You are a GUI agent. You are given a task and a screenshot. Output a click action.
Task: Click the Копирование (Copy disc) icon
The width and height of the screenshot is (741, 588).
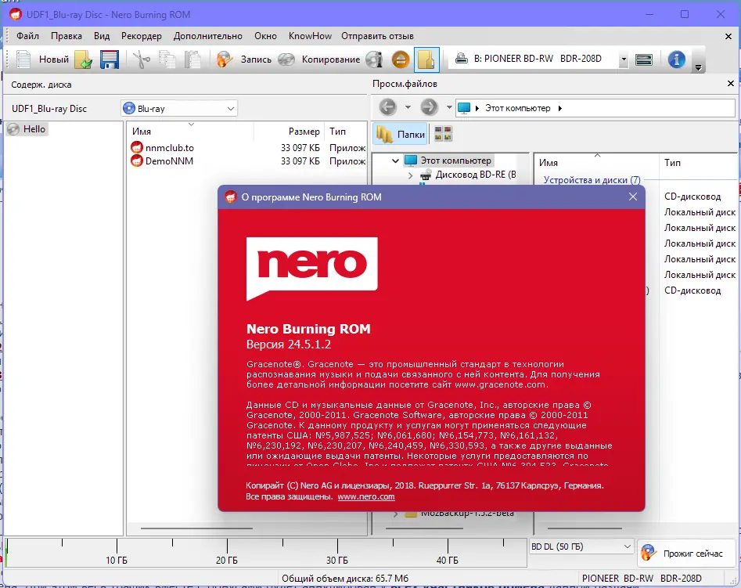point(286,59)
